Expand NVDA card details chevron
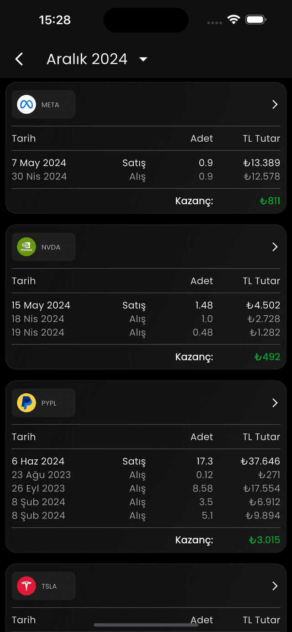Viewport: 292px width, 632px height. click(275, 247)
